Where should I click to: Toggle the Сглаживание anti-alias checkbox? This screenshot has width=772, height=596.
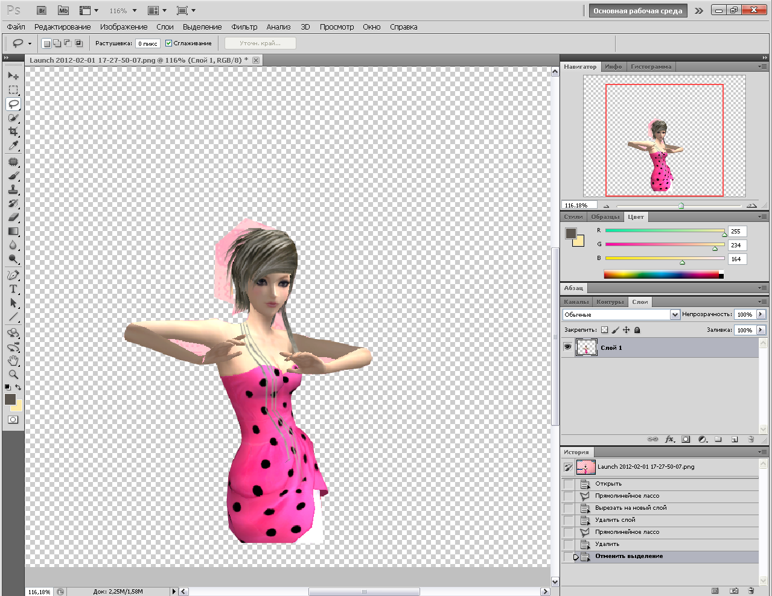point(169,43)
